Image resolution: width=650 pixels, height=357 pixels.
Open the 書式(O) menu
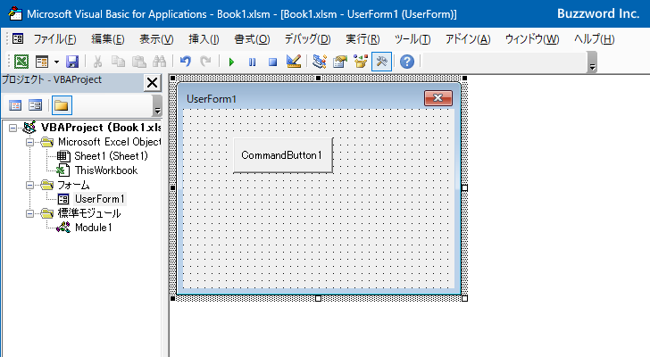252,39
